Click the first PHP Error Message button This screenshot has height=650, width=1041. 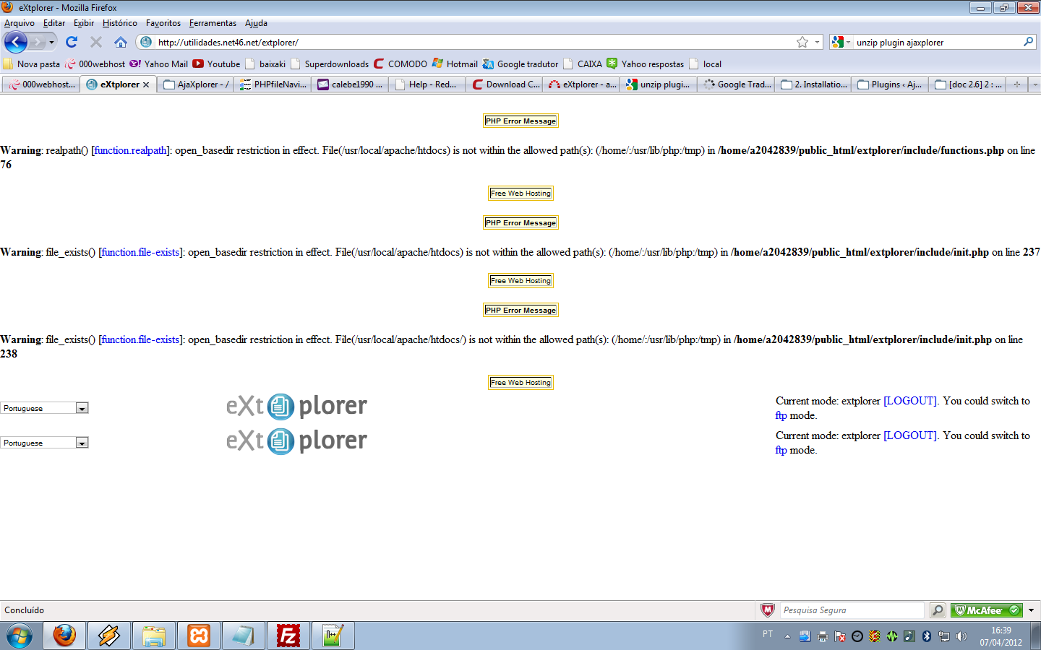click(x=520, y=121)
